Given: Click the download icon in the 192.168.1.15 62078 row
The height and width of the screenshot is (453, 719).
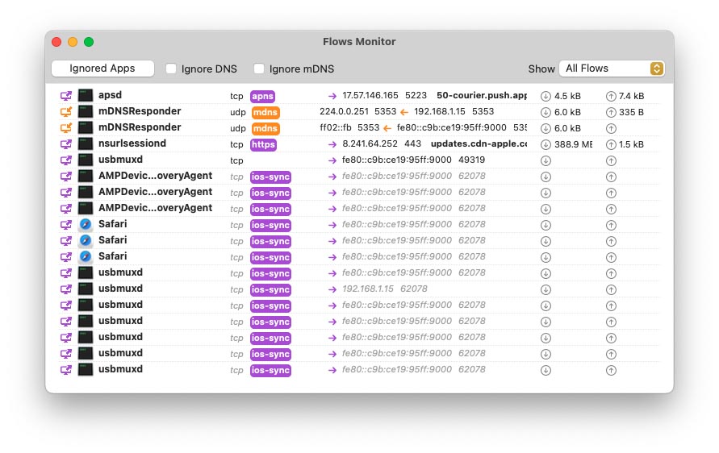Looking at the screenshot, I should pyautogui.click(x=546, y=289).
